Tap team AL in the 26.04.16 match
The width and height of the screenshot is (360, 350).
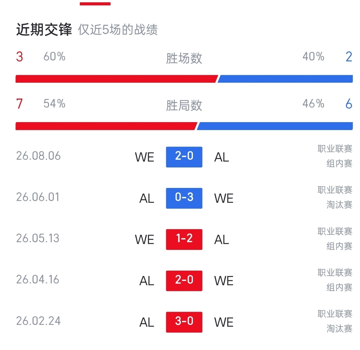147,281
